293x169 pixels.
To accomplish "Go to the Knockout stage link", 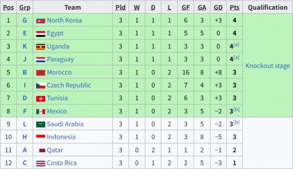I will click(x=267, y=66).
